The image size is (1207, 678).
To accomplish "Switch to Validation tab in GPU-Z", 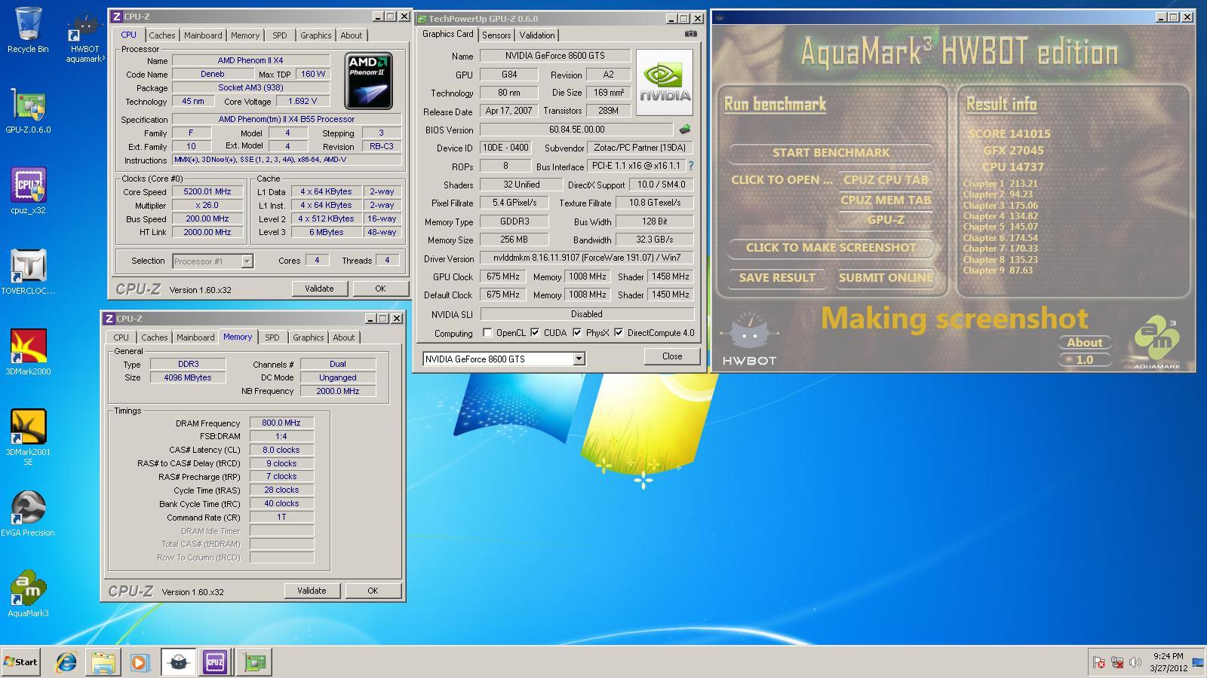I will click(x=537, y=35).
